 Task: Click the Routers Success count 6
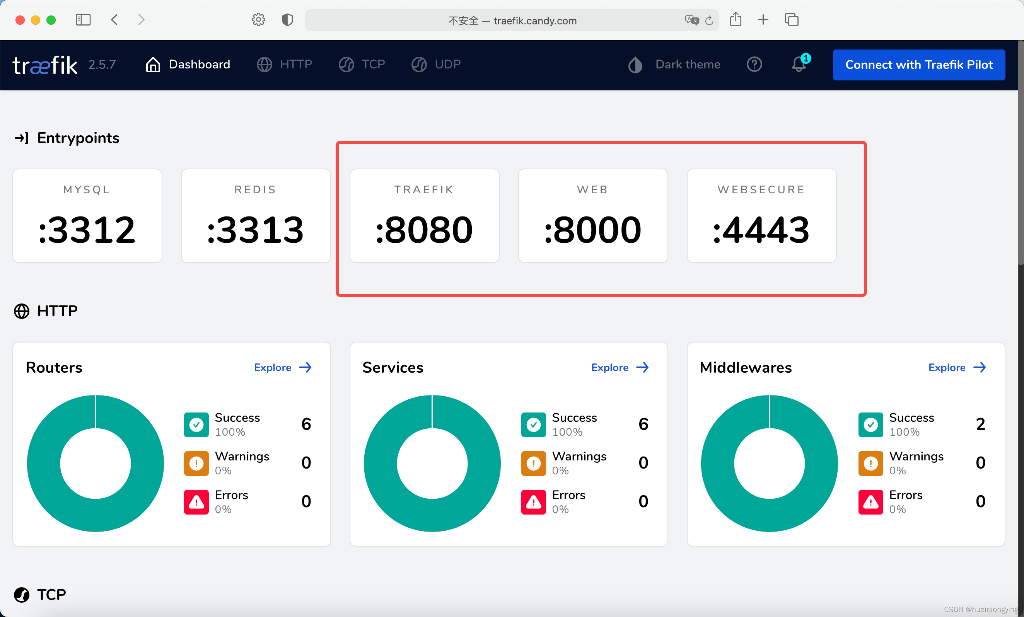[306, 424]
